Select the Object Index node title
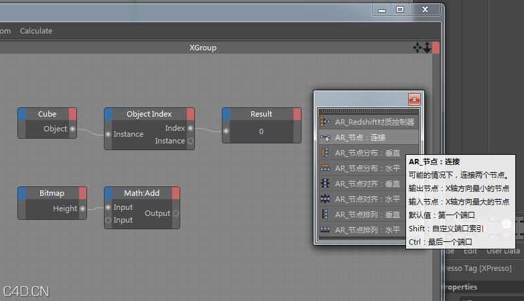Image resolution: width=524 pixels, height=301 pixels. (x=149, y=114)
